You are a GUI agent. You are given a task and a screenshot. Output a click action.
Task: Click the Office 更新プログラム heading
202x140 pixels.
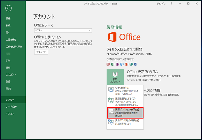tap(142, 72)
